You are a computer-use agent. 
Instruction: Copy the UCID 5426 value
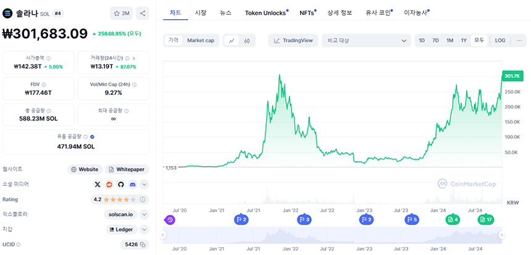click(143, 244)
